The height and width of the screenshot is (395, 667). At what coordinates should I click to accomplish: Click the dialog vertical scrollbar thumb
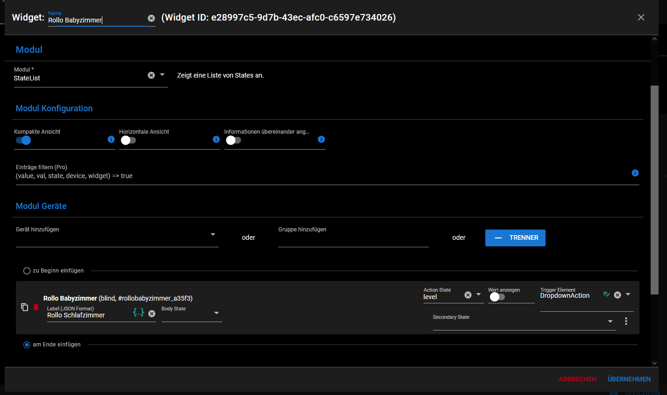click(x=654, y=190)
